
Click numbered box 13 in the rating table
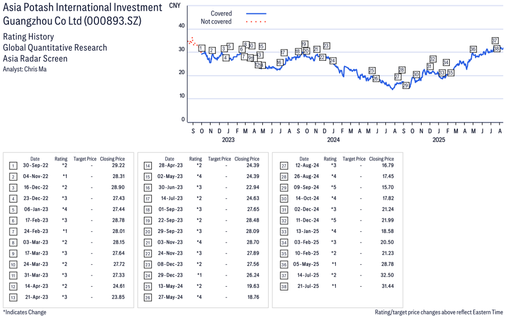coord(13,297)
